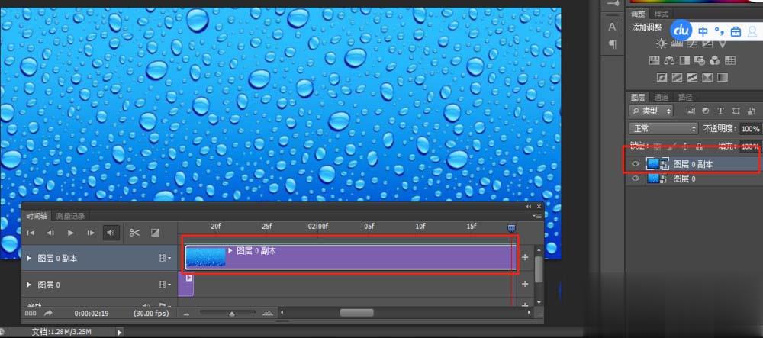The width and height of the screenshot is (763, 338).
Task: Add a Posterize adjustment
Action: [677, 77]
